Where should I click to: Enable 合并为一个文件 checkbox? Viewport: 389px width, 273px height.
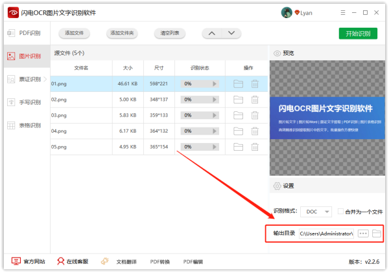[340, 212]
